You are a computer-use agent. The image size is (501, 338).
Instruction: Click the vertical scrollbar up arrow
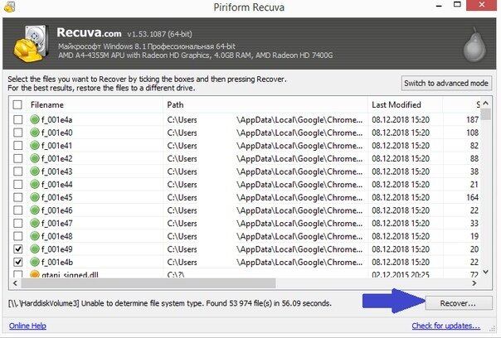[x=486, y=103]
